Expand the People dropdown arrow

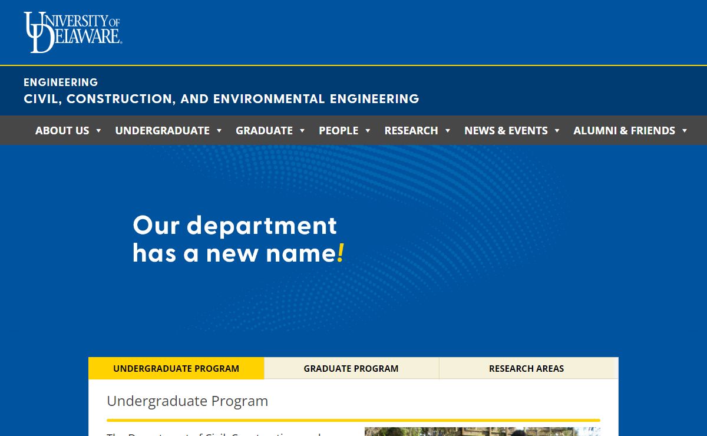(368, 131)
